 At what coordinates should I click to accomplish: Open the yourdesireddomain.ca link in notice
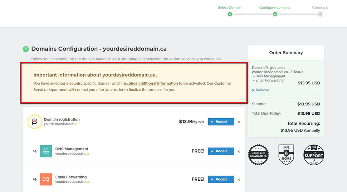point(129,75)
